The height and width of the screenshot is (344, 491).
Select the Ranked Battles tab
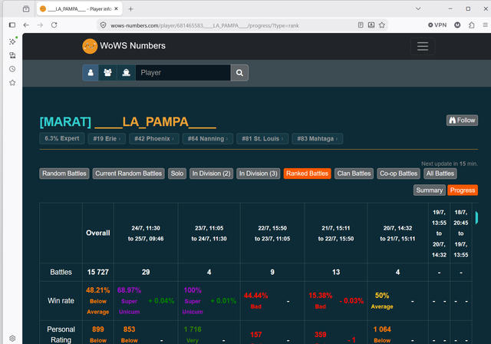pos(307,174)
